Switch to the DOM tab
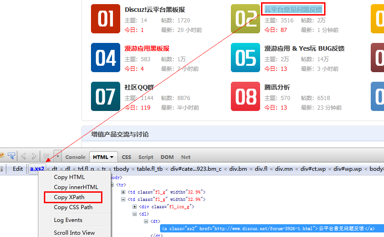This screenshot has height=237, width=384. click(167, 157)
